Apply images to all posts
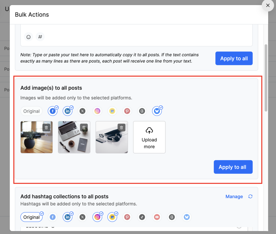The image size is (276, 234). coord(233,167)
